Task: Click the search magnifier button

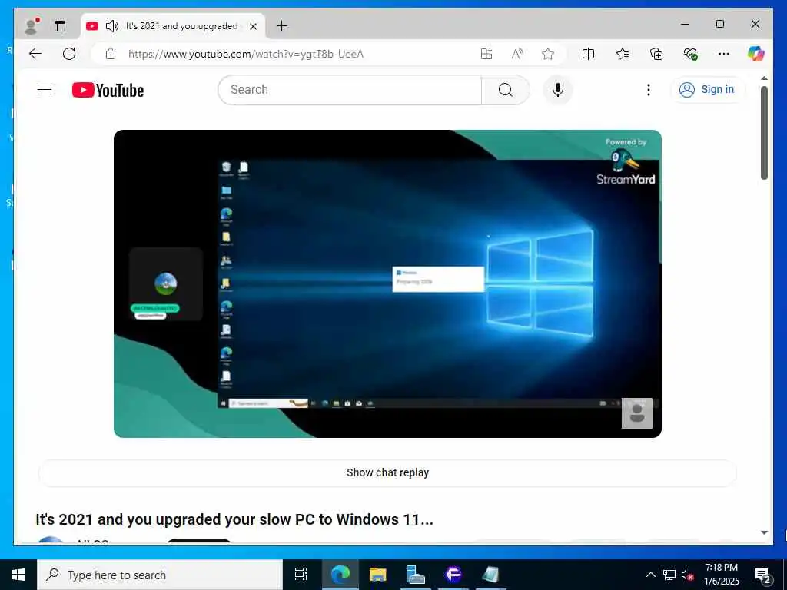Action: [506, 90]
